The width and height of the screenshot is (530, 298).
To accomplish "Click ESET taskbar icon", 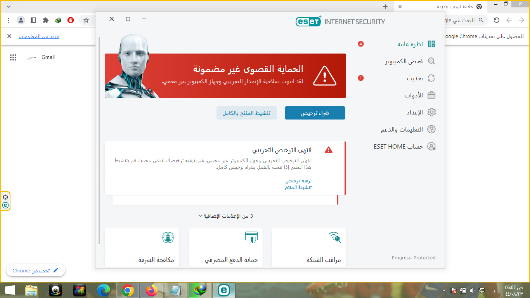I will 224,290.
